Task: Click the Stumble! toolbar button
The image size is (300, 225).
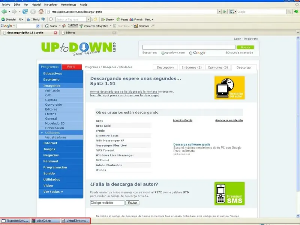Action: (9, 19)
